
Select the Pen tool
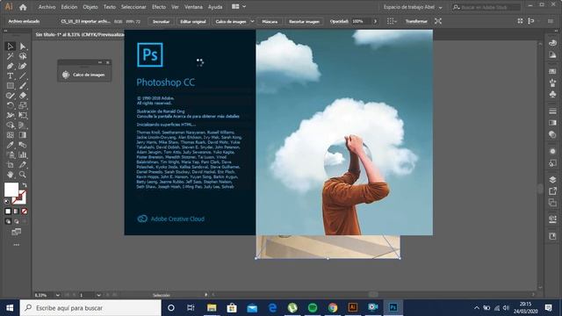coord(10,67)
